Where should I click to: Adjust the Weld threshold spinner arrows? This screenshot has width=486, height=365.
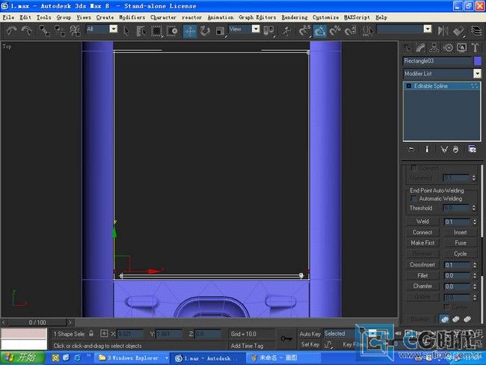pyautogui.click(x=474, y=221)
